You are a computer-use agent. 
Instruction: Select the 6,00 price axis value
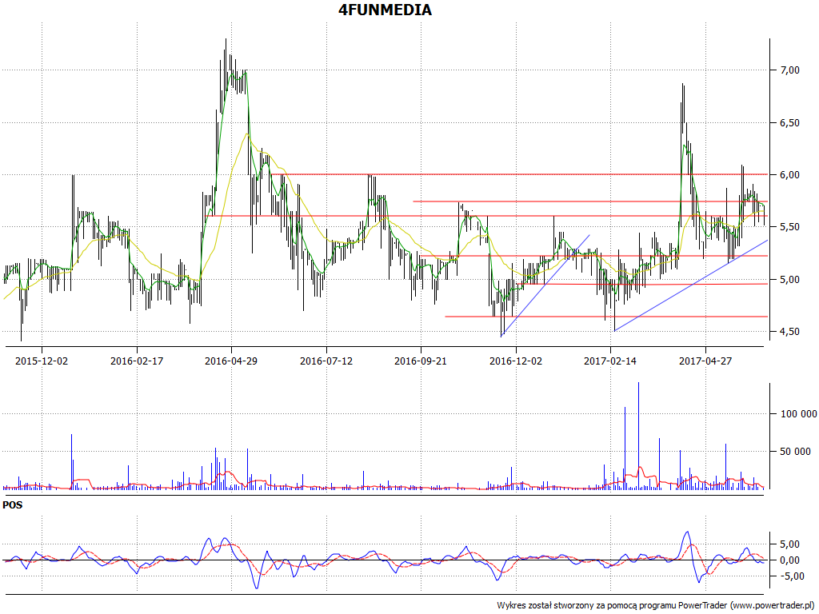pyautogui.click(x=789, y=175)
